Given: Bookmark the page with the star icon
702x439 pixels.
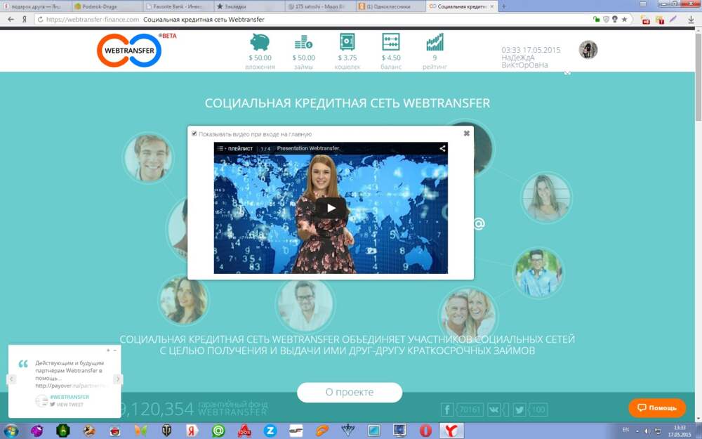Looking at the screenshot, I should point(624,19).
